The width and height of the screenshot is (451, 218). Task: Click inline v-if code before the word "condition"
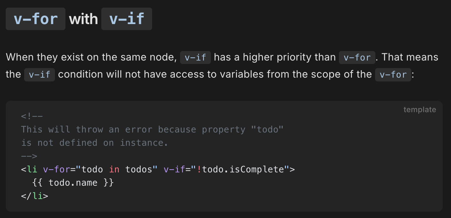point(39,74)
